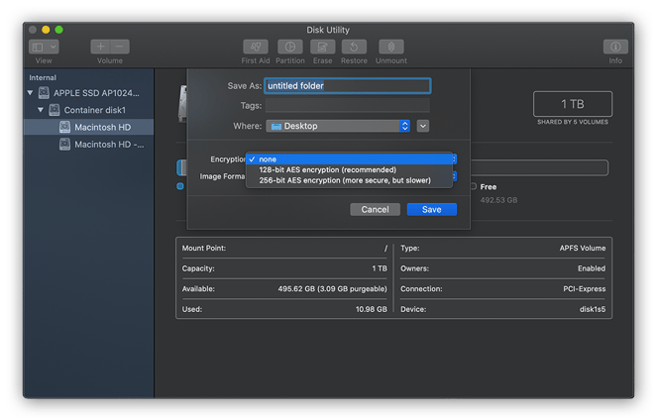Click the Macintosh HD volume icon
Screen dimensions: 658x420
point(64,127)
